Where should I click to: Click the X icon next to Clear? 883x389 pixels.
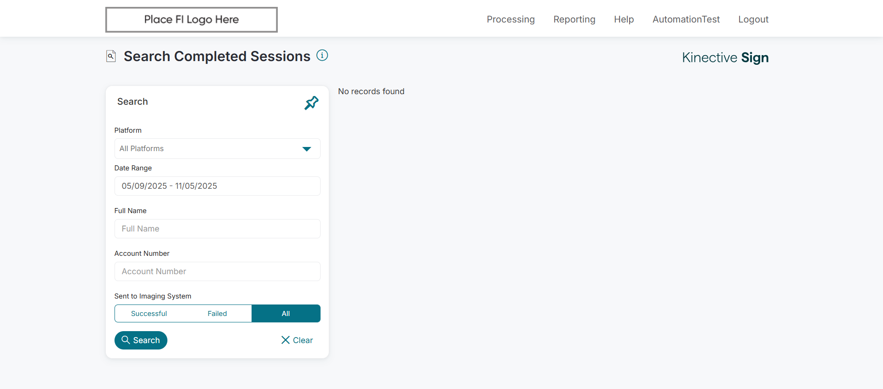[286, 340]
